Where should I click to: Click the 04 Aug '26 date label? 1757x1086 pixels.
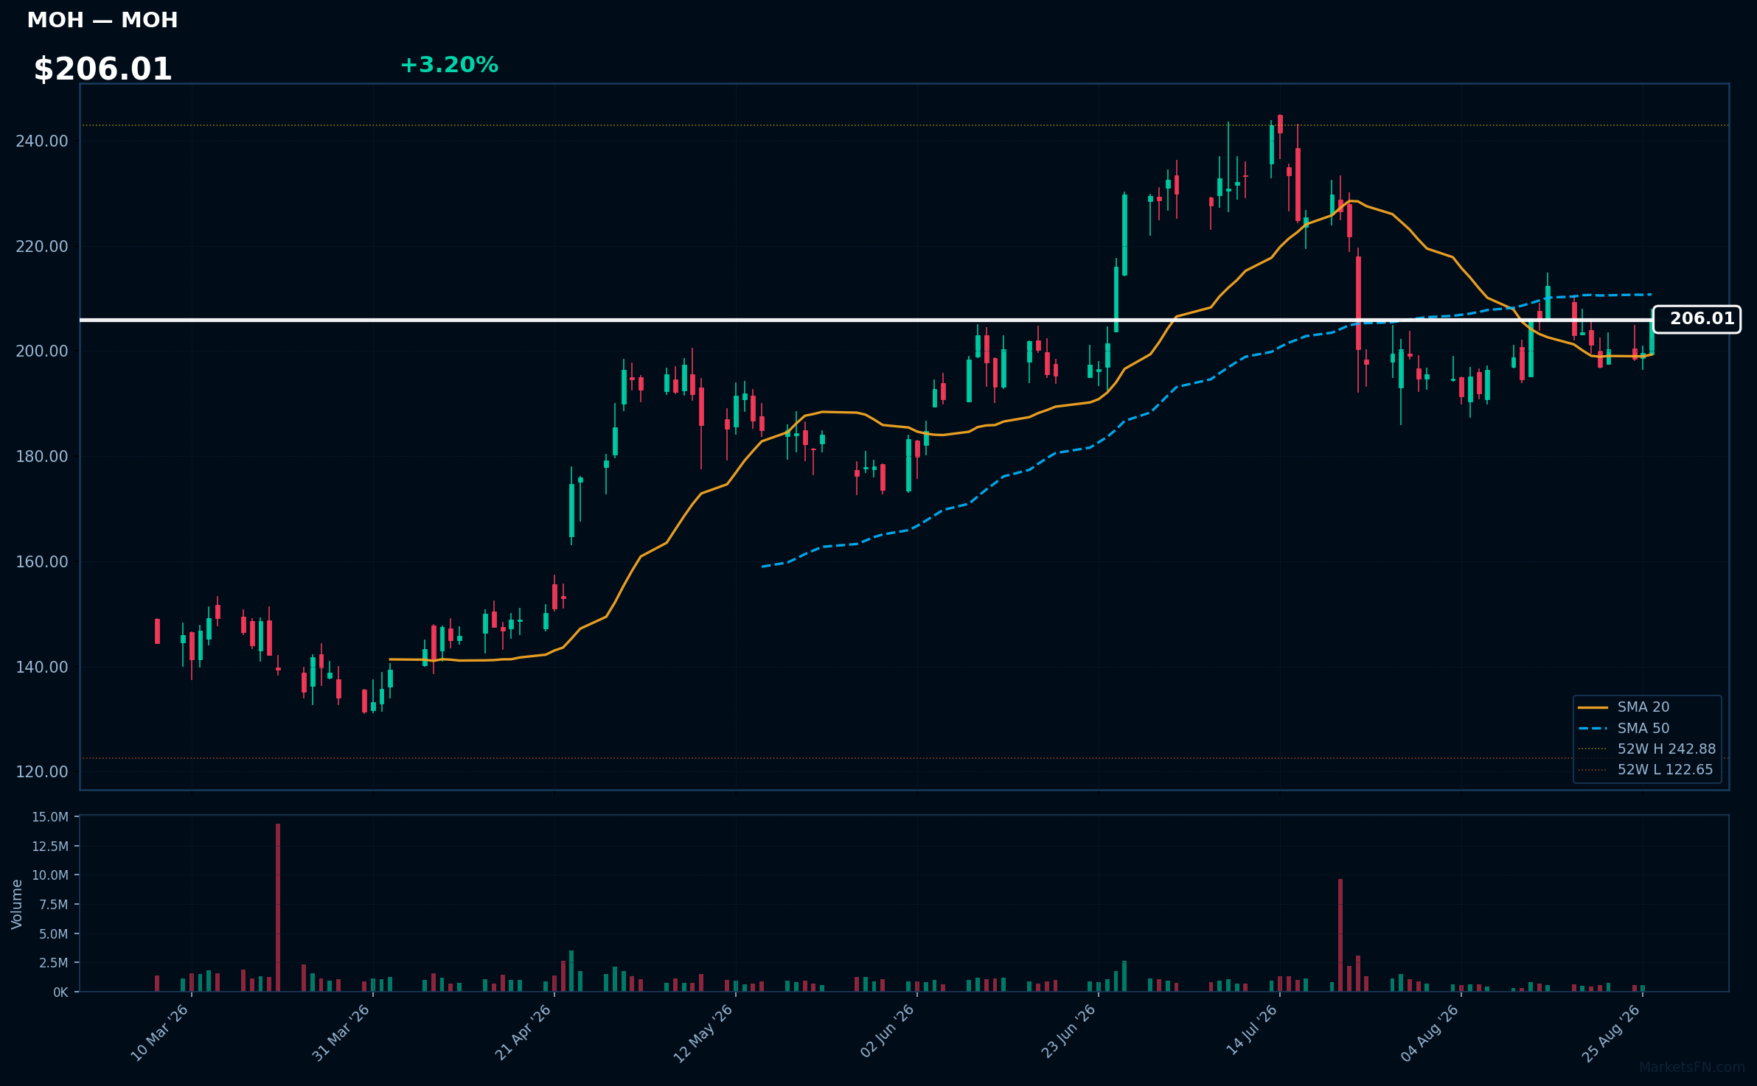pyautogui.click(x=1430, y=1033)
